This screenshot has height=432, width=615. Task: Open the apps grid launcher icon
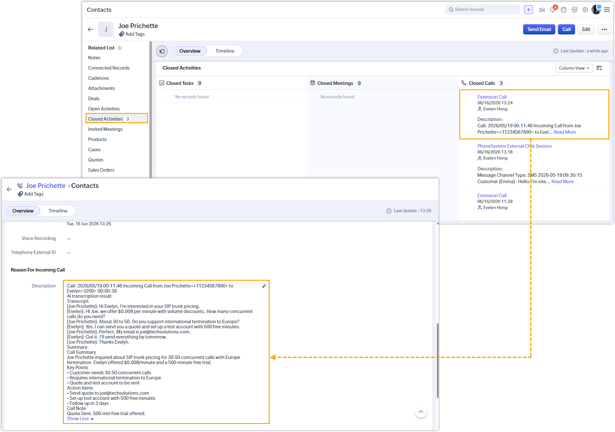(607, 10)
